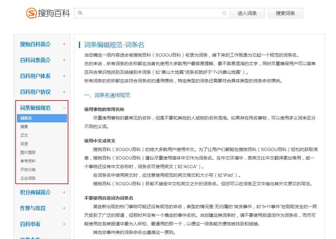336x239 pixels.
Task: Click the heading 使用事物的常用名称
Action: (104, 109)
